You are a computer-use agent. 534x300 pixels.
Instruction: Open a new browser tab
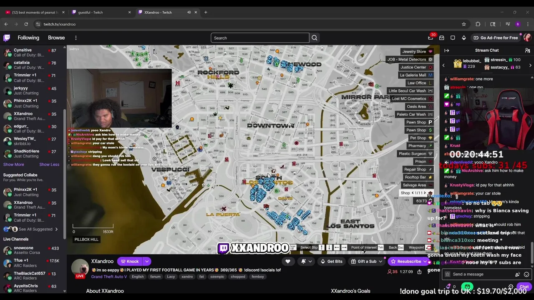pos(206,12)
